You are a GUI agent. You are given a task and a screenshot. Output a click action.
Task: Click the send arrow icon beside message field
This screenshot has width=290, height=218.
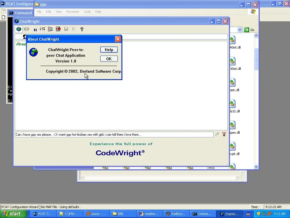tap(217, 134)
